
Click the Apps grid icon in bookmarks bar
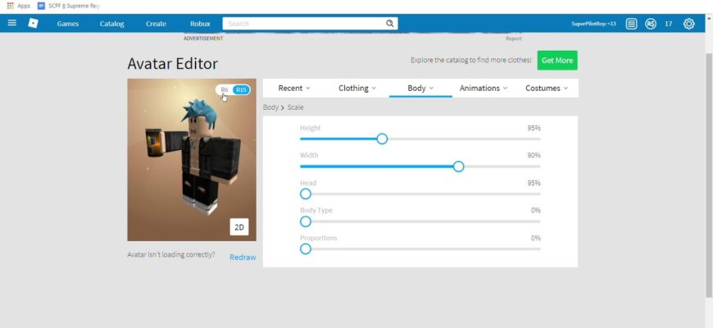point(11,6)
